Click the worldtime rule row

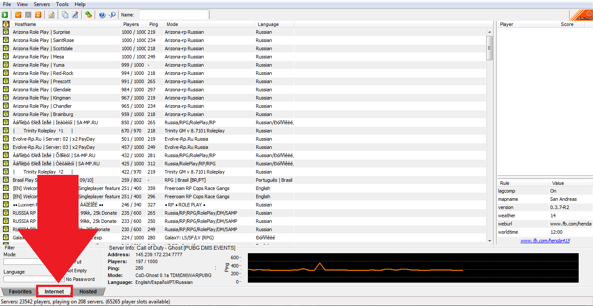[545, 232]
